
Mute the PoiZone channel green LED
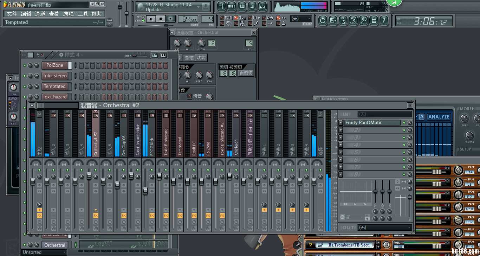[25, 65]
